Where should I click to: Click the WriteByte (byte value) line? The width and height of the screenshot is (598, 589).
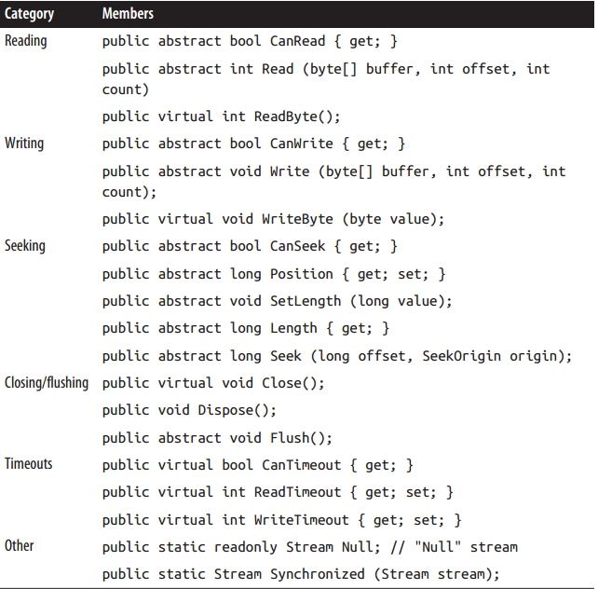tap(273, 219)
